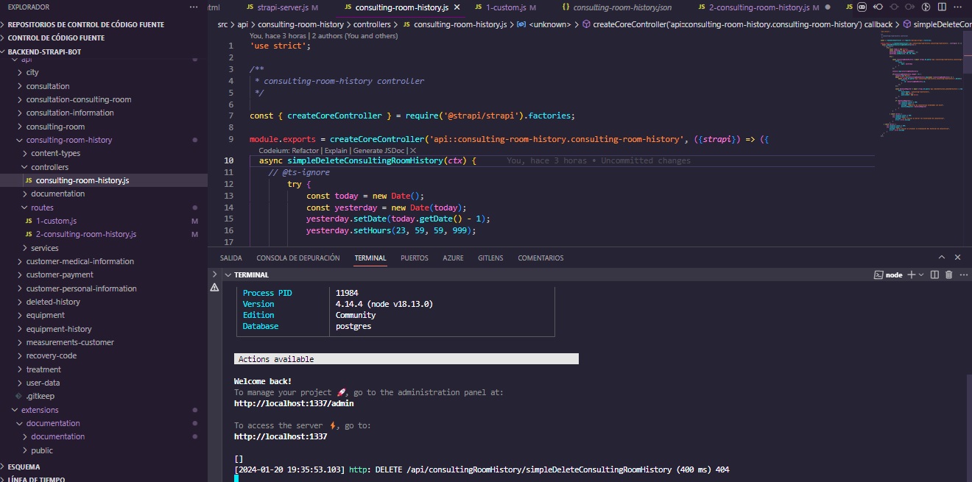Screen dimensions: 972x482
Task: Open the new terminal profile dropdown arrow
Action: pyautogui.click(x=921, y=274)
